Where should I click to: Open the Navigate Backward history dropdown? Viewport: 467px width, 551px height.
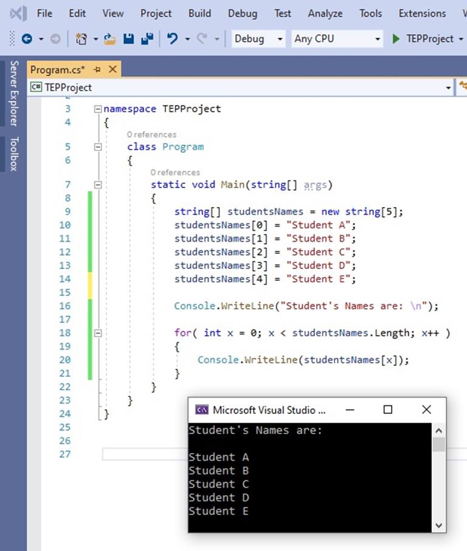(41, 39)
